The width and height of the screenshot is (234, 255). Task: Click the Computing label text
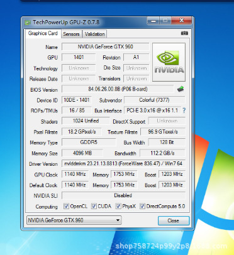[x=47, y=207]
